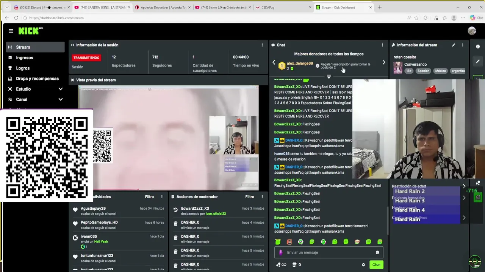Click the Enviar un mensaje input field
This screenshot has height=272, width=485.
click(329, 252)
